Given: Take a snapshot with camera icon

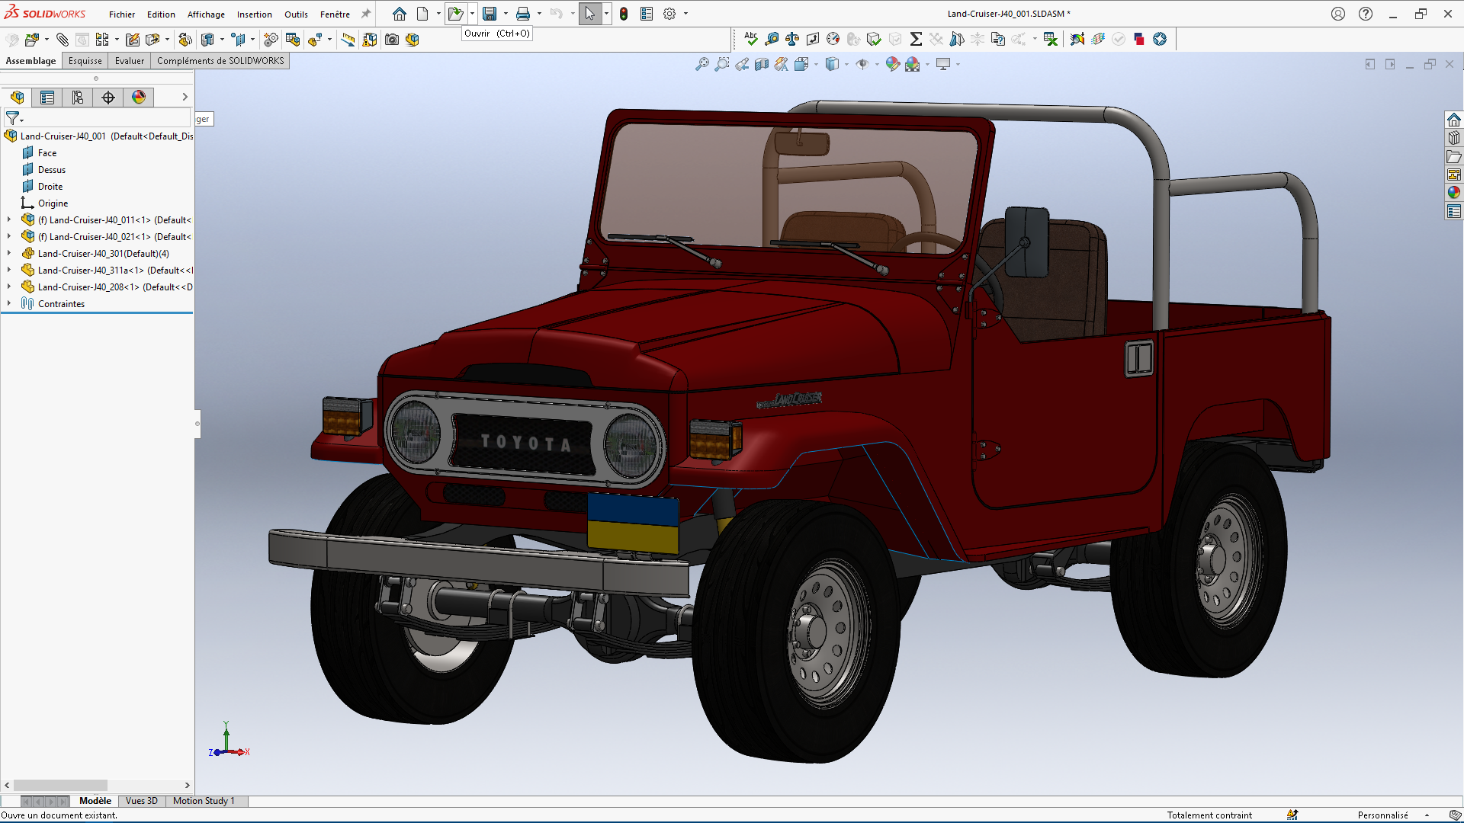Looking at the screenshot, I should tap(392, 40).
